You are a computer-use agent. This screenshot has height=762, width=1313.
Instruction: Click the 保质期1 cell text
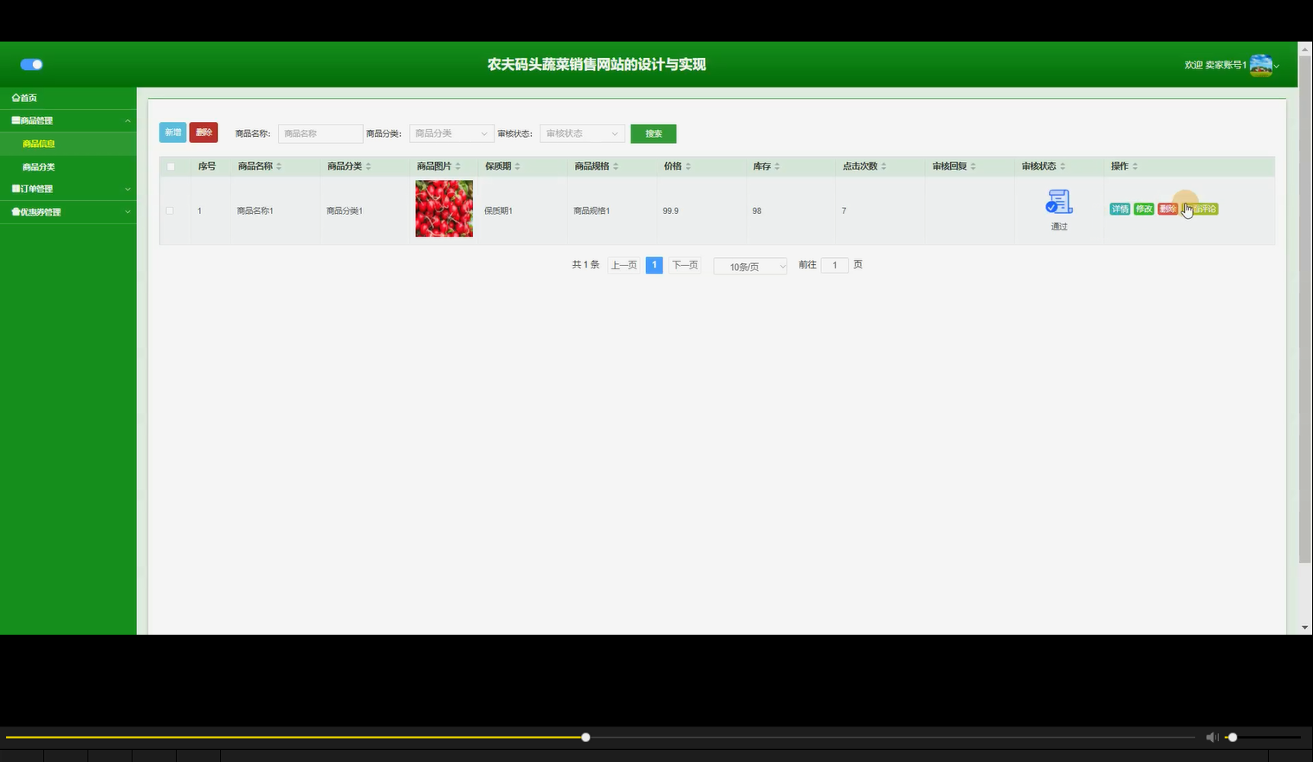click(498, 210)
